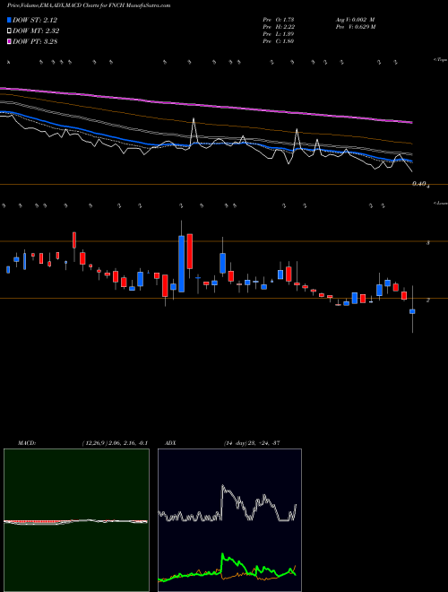Open the green MACD chart panel
The image size is (448, 592).
[x=76, y=520]
